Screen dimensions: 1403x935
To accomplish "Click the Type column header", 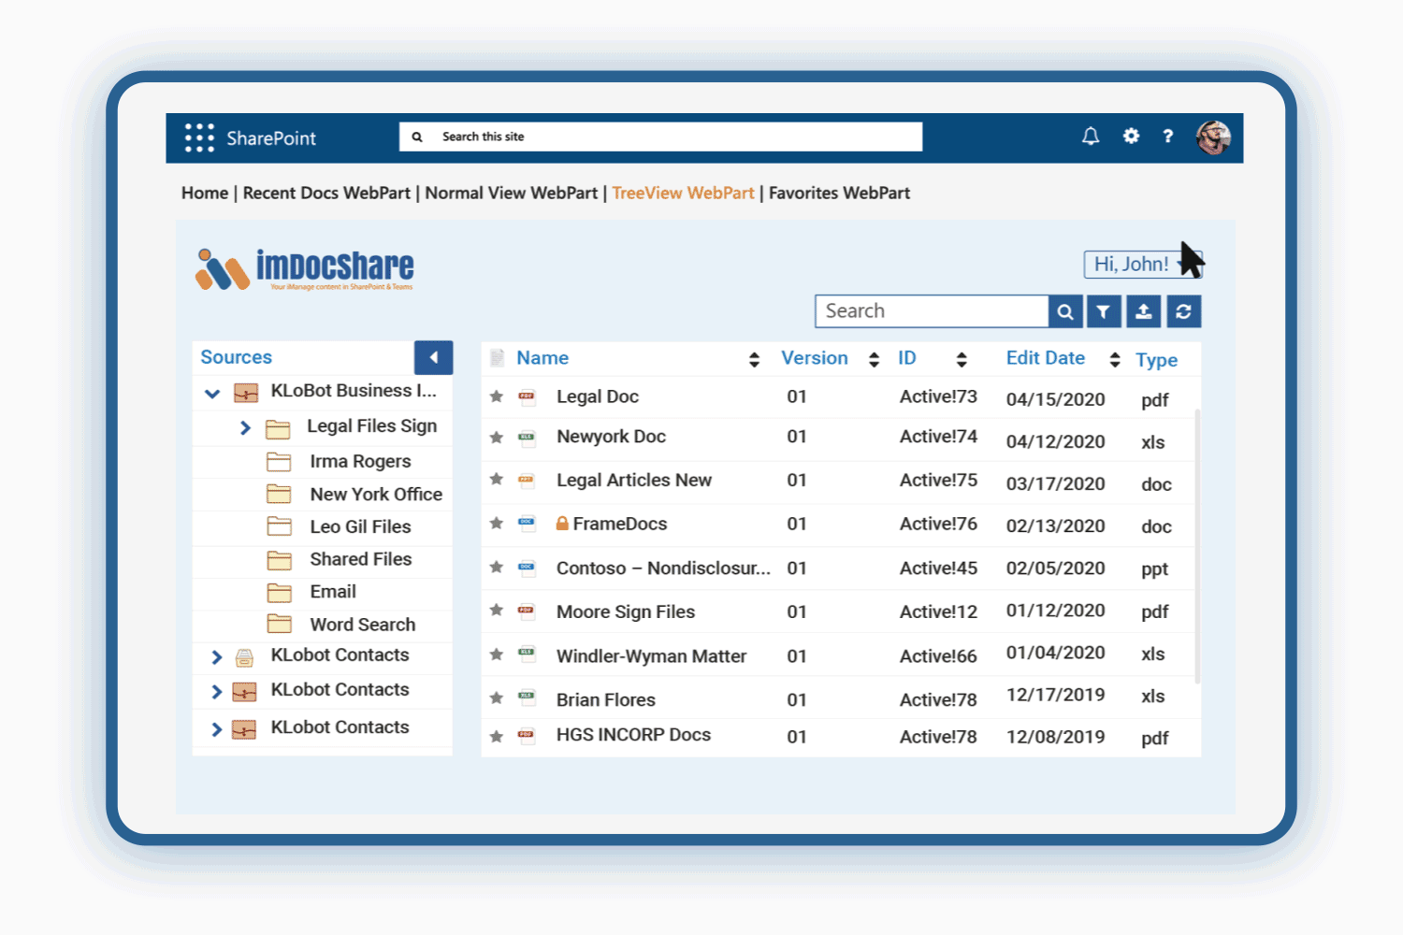I will (1156, 360).
